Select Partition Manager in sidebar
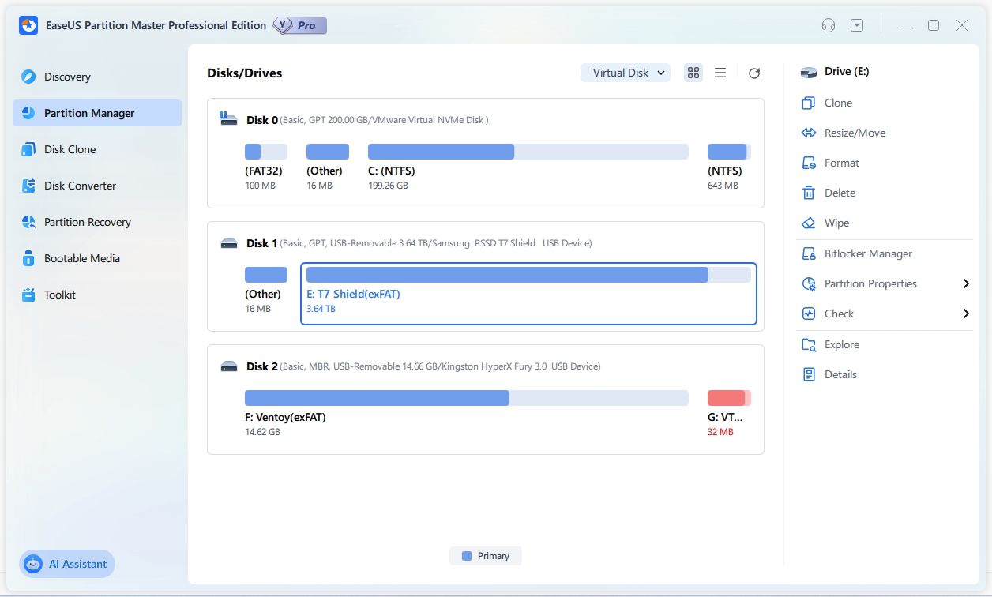The image size is (992, 597). (97, 113)
